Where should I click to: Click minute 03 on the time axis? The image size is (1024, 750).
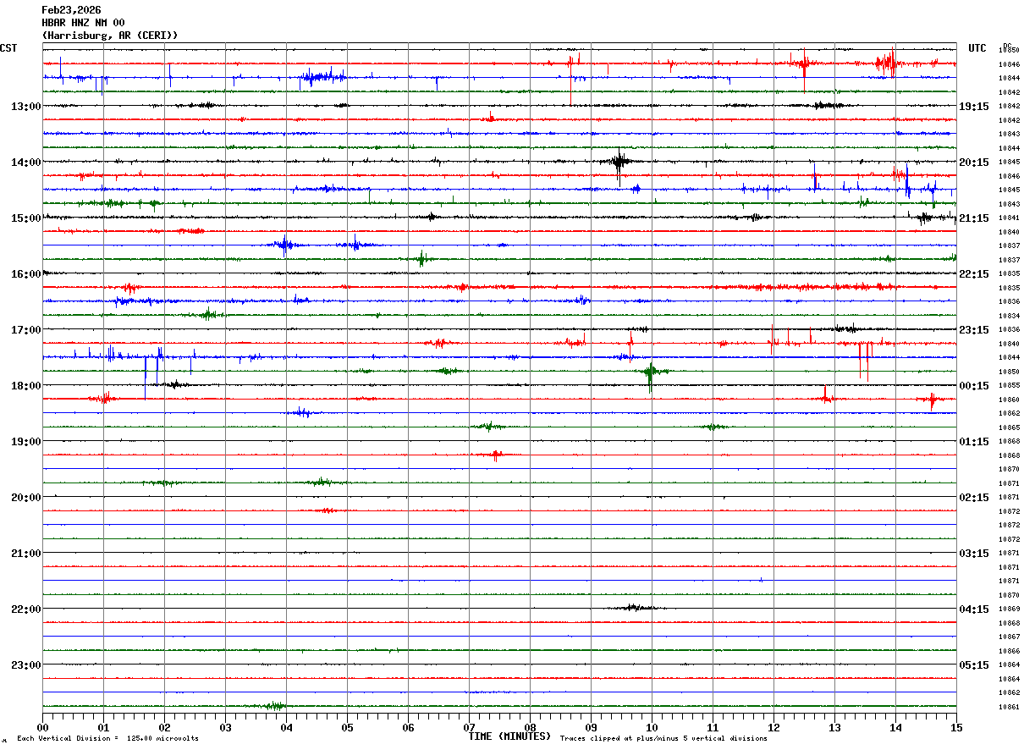click(225, 728)
